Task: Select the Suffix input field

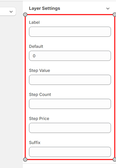Action: [x=70, y=152]
